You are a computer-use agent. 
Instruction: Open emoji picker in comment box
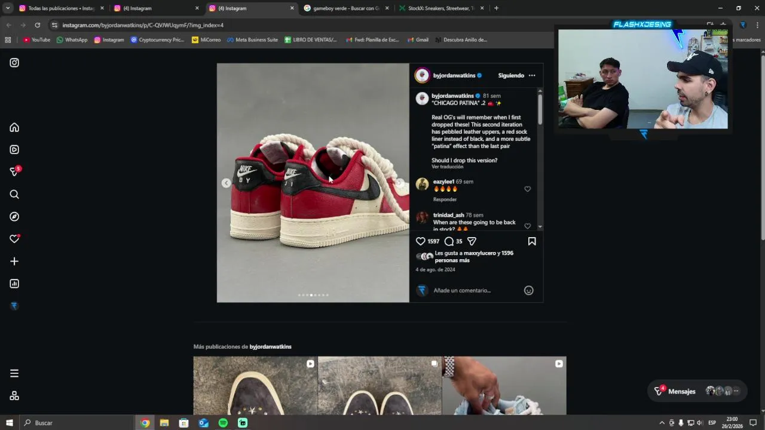(528, 290)
